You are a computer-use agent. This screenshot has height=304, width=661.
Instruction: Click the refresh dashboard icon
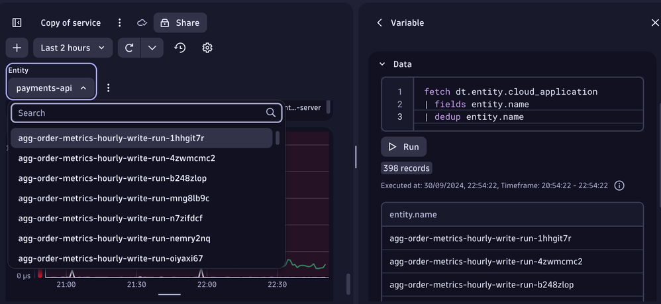[129, 48]
